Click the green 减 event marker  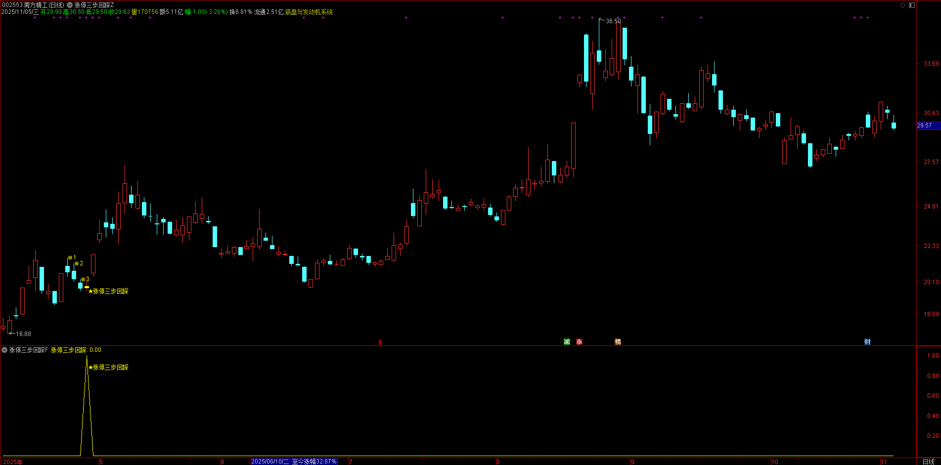[x=567, y=342]
